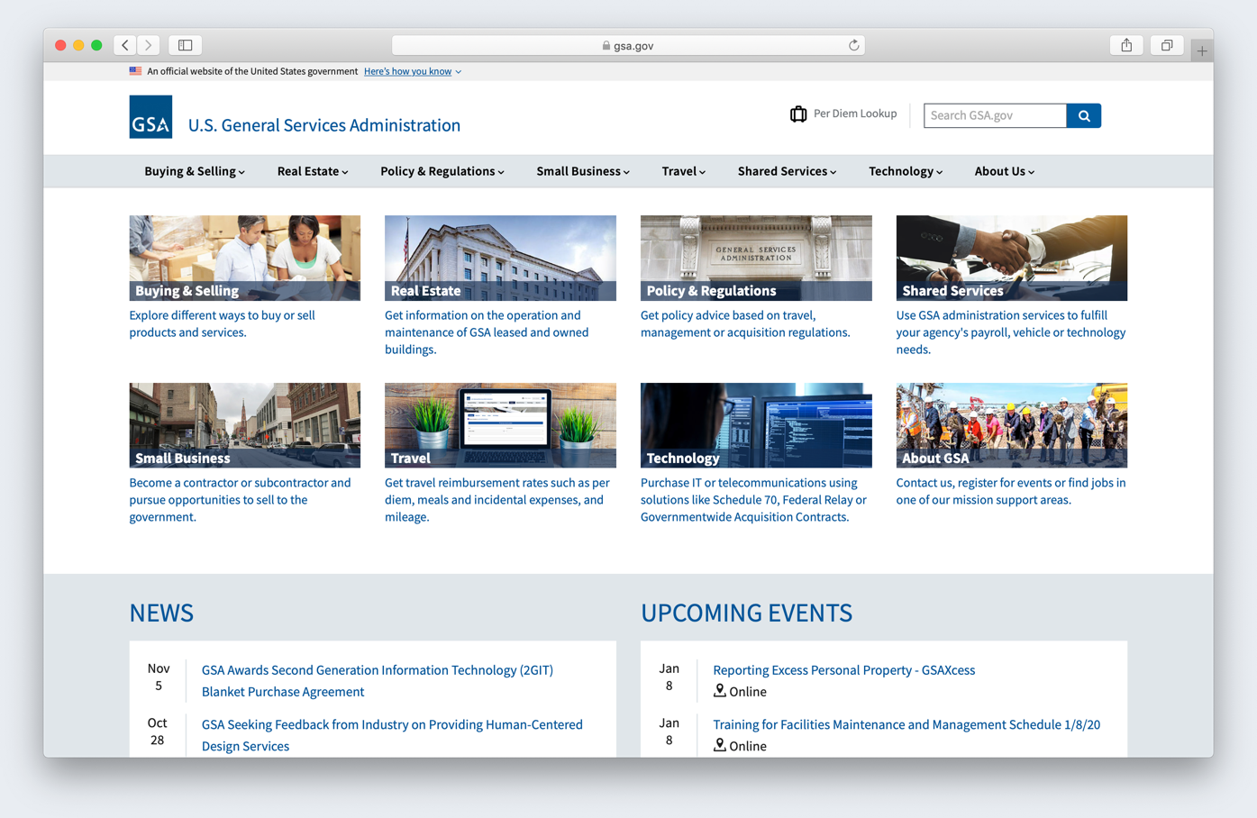Open About GSA groundbreaking image card
This screenshot has width=1257, height=818.
click(x=1011, y=425)
